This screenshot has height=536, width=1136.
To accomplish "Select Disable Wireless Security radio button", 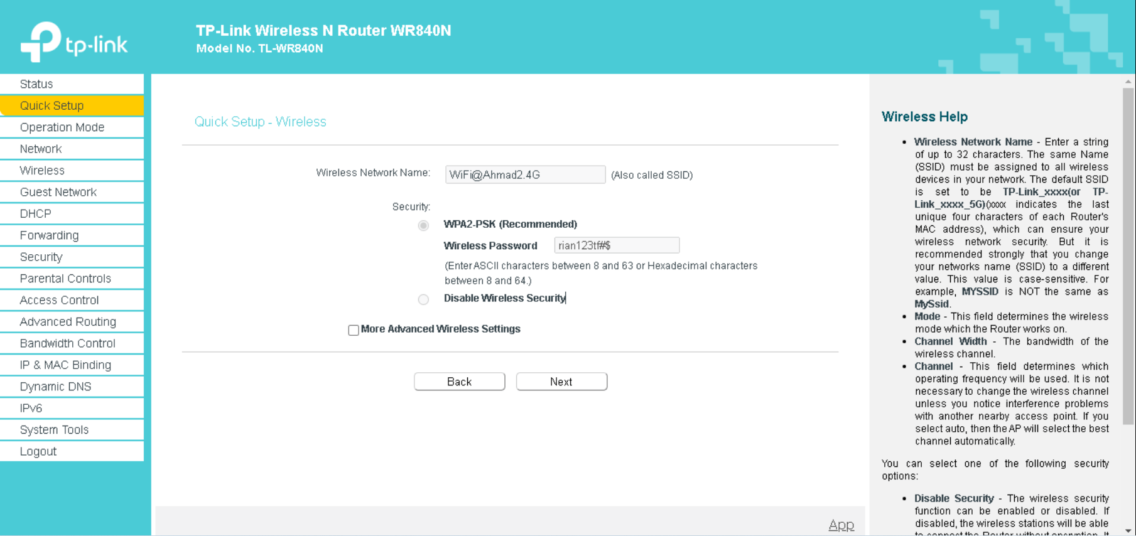I will (x=423, y=299).
